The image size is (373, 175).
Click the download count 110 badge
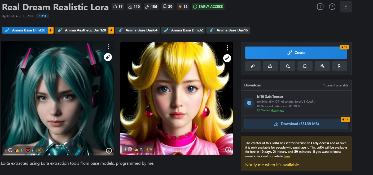134,7
